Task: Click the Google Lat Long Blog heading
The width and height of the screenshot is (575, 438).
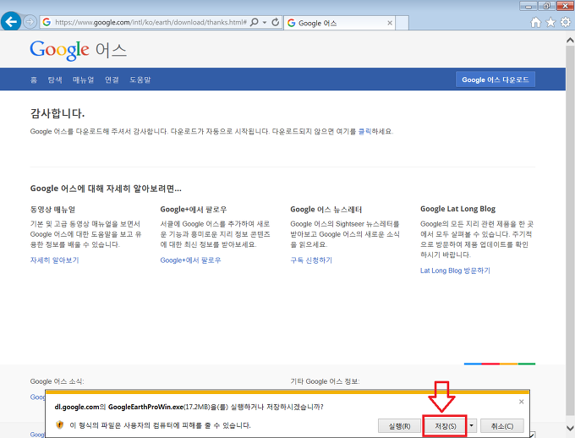Action: point(457,209)
